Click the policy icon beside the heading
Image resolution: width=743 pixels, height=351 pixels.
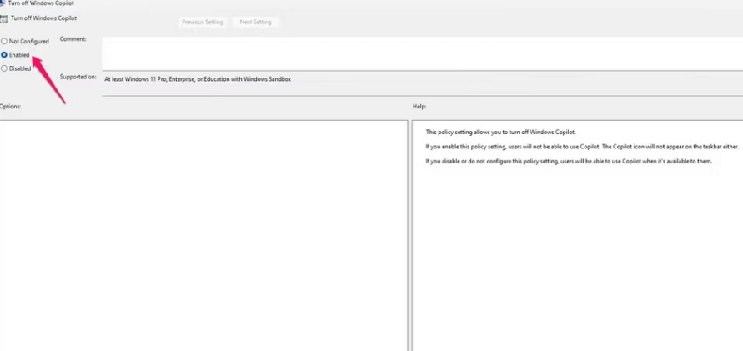click(x=4, y=18)
